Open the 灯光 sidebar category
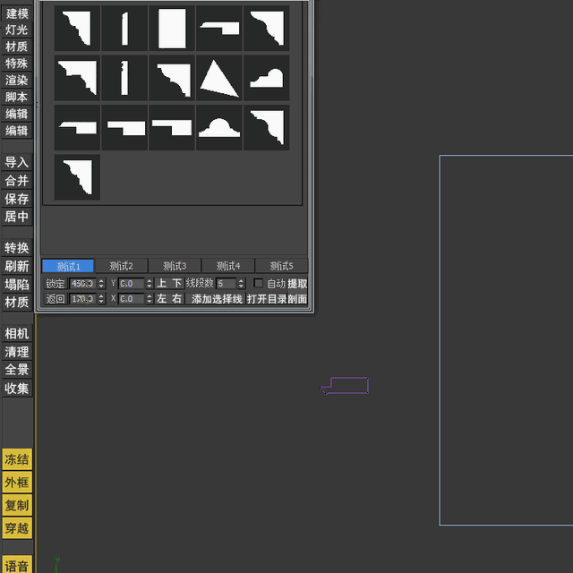The width and height of the screenshot is (573, 573). 17,30
